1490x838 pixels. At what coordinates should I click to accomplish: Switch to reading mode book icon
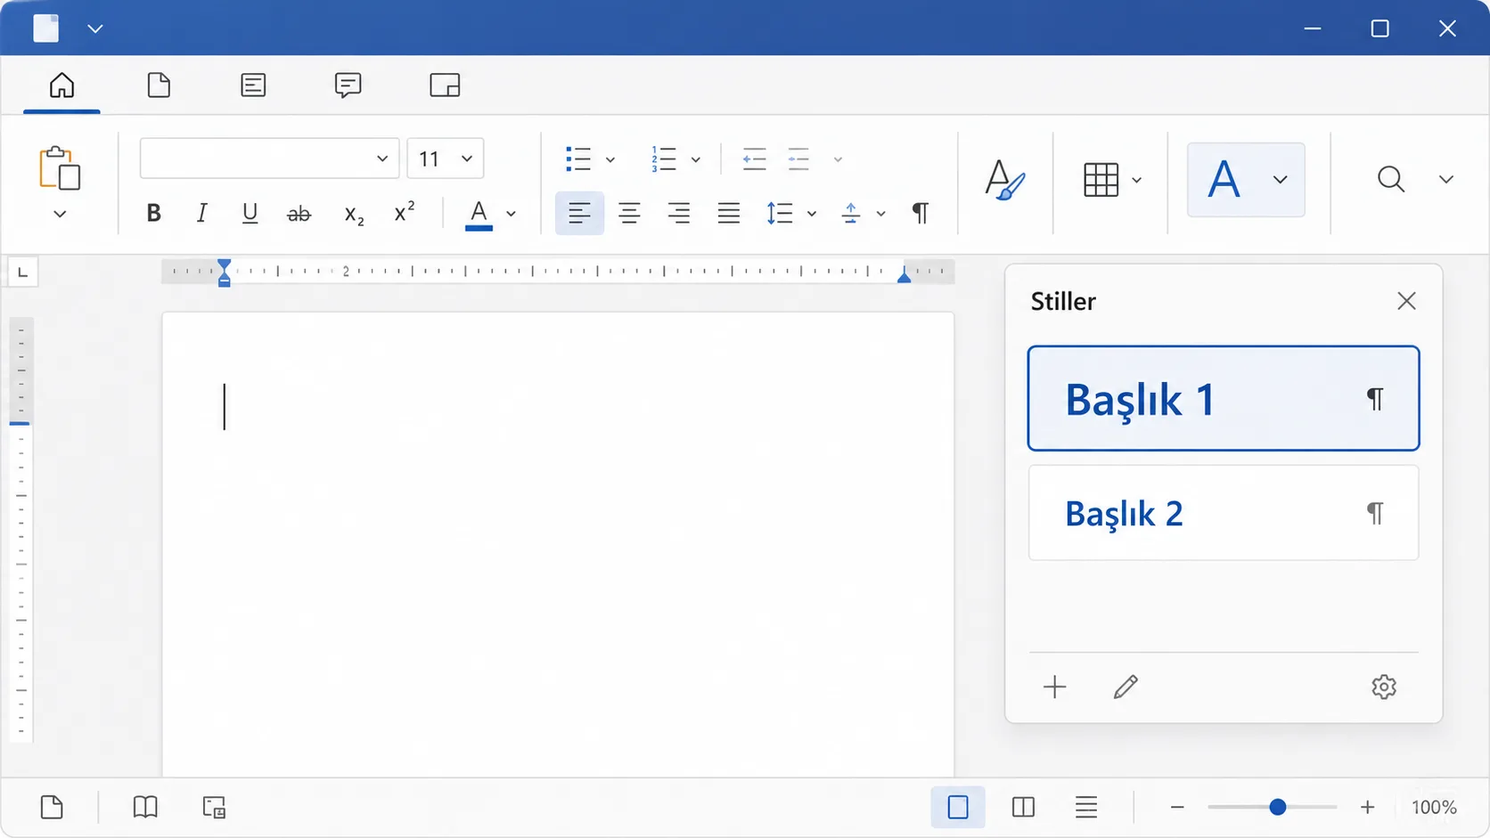145,808
